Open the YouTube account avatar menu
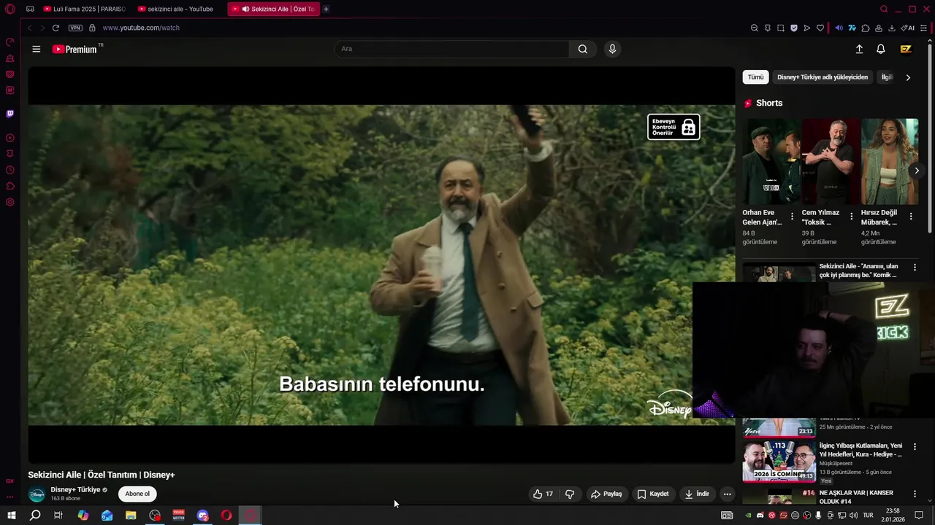Screen dimensions: 935x525 click(x=906, y=49)
